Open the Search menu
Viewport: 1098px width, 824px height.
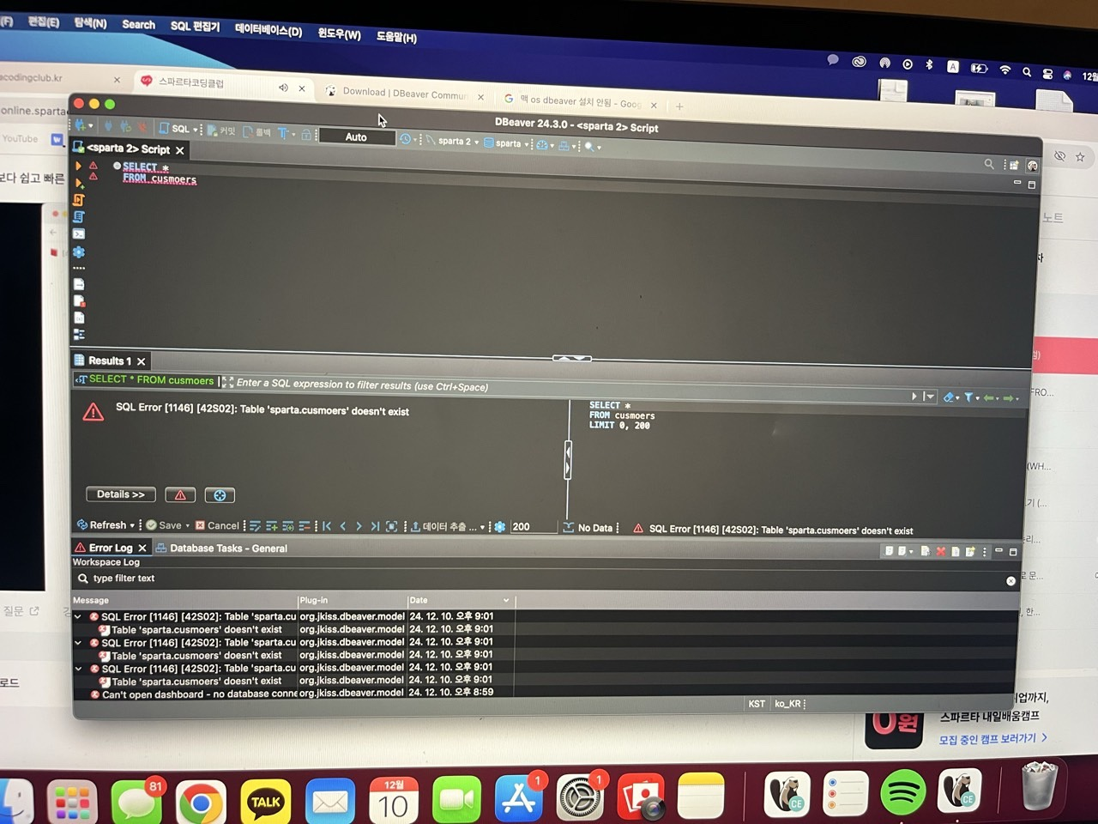coord(138,25)
